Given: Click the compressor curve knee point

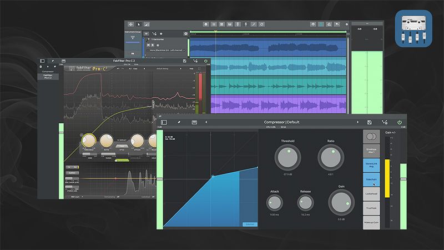Looking at the screenshot, I should tap(213, 176).
